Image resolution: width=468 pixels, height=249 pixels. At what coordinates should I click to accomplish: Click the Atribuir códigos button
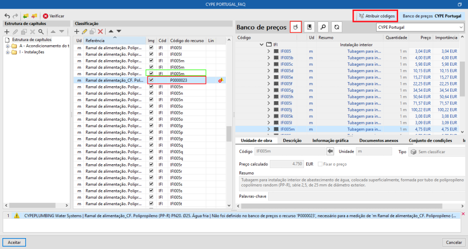pos(376,16)
